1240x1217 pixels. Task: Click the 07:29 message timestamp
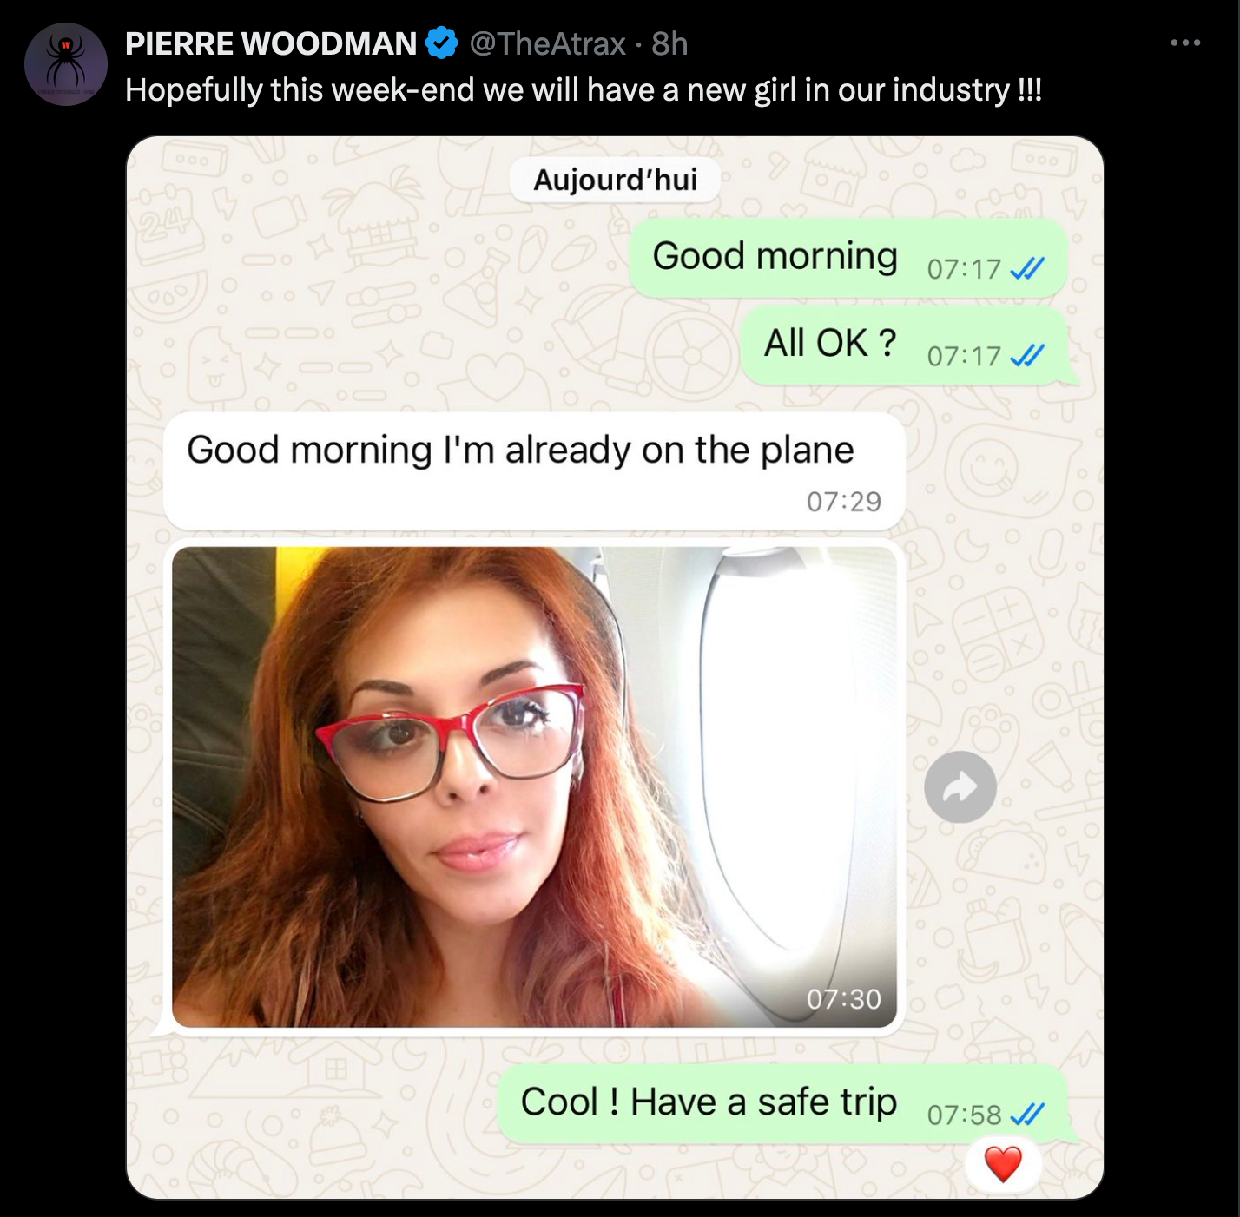coord(843,502)
